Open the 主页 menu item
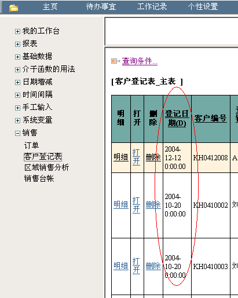This screenshot has width=238, height=298. (x=50, y=6)
